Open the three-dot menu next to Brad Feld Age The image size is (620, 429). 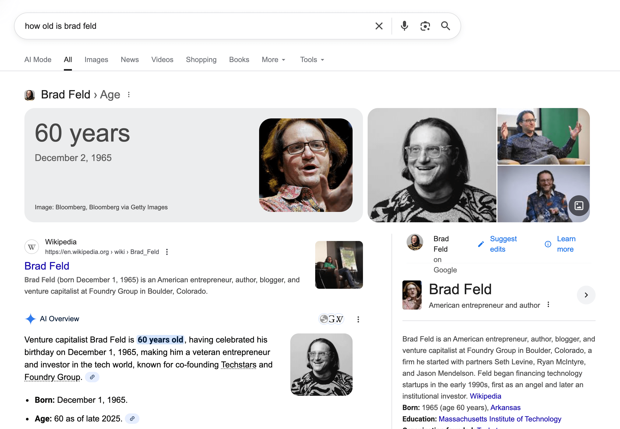click(x=129, y=94)
